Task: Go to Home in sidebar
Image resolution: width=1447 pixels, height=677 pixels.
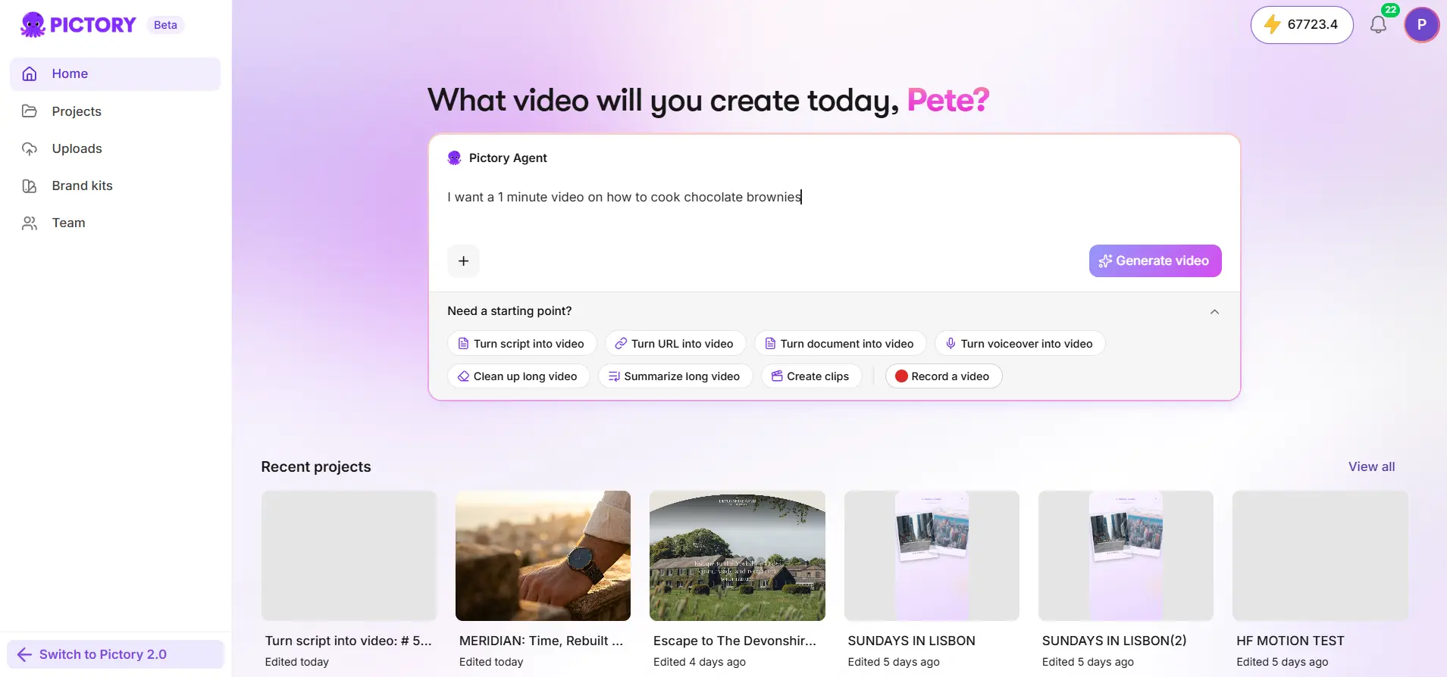Action: tap(115, 74)
